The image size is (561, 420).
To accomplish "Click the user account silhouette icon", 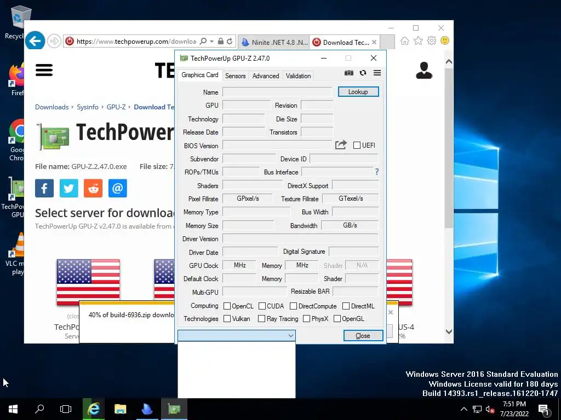I will tap(424, 71).
